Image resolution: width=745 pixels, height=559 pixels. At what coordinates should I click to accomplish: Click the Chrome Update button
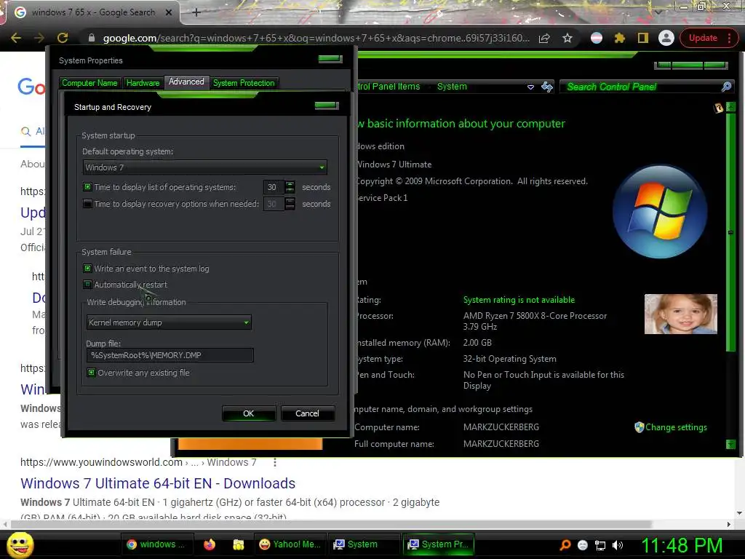pyautogui.click(x=703, y=38)
